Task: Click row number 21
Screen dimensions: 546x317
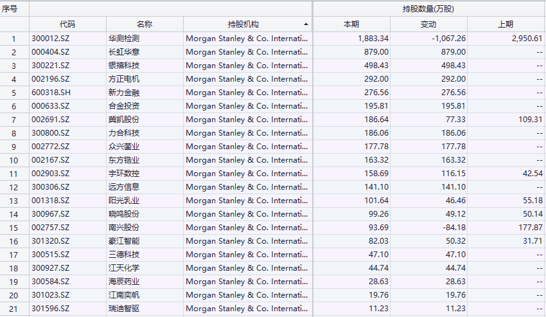Action: pos(13,309)
